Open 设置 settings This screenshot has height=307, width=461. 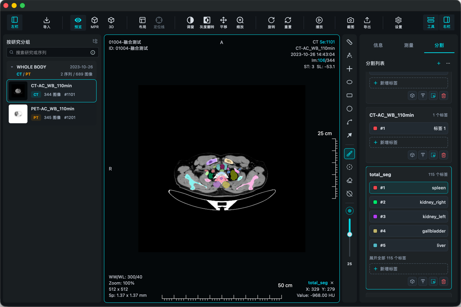point(398,22)
